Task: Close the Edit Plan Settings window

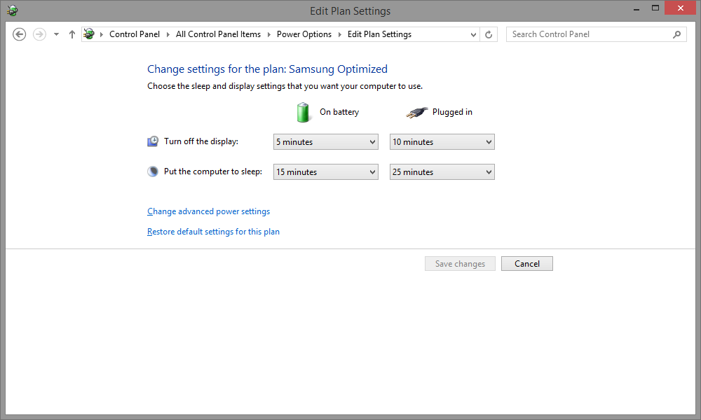Action: click(681, 8)
